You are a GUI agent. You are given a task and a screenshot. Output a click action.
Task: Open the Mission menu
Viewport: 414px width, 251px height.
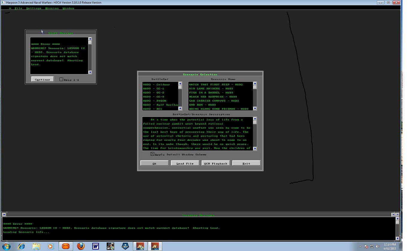click(52, 8)
